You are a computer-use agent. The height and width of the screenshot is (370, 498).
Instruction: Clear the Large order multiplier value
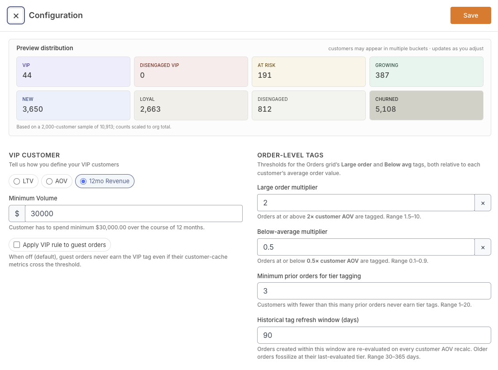[483, 203]
